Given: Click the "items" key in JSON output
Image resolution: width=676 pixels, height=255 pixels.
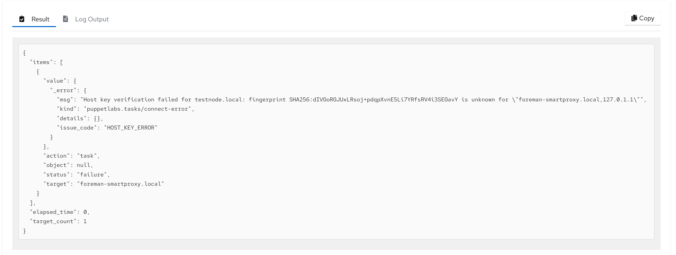Looking at the screenshot, I should pos(41,62).
